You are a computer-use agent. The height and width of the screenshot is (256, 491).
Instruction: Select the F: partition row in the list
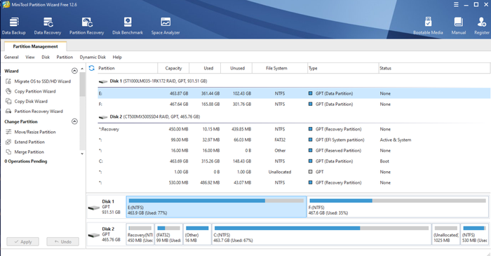(294, 105)
